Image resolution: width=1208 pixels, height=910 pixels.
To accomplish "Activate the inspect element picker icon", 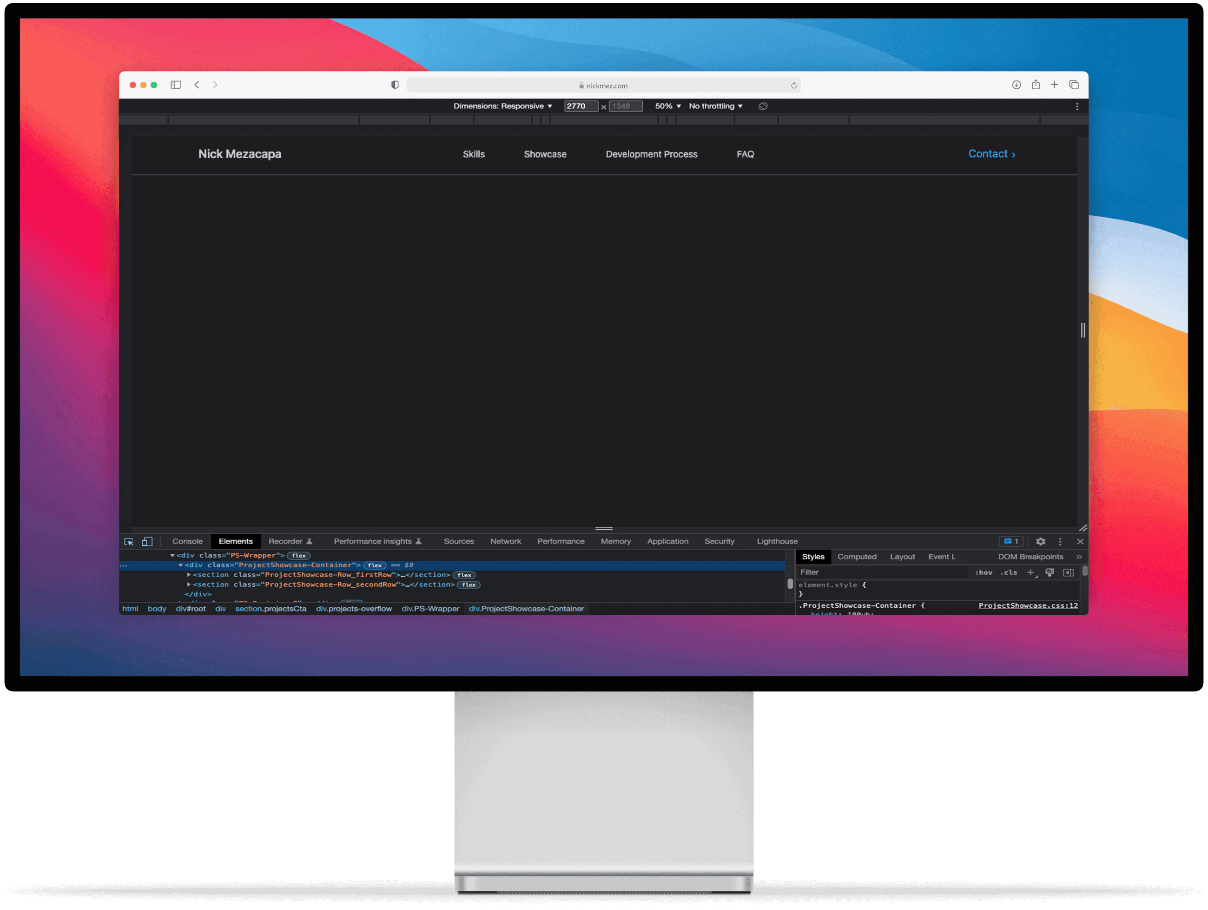I will pyautogui.click(x=129, y=541).
